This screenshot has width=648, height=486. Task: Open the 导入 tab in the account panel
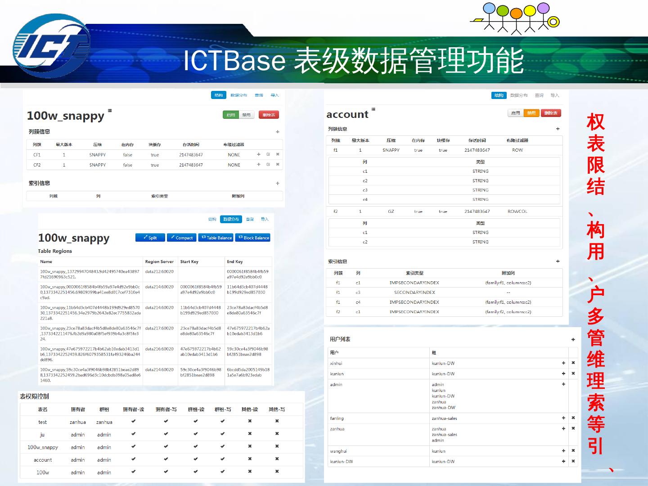555,95
